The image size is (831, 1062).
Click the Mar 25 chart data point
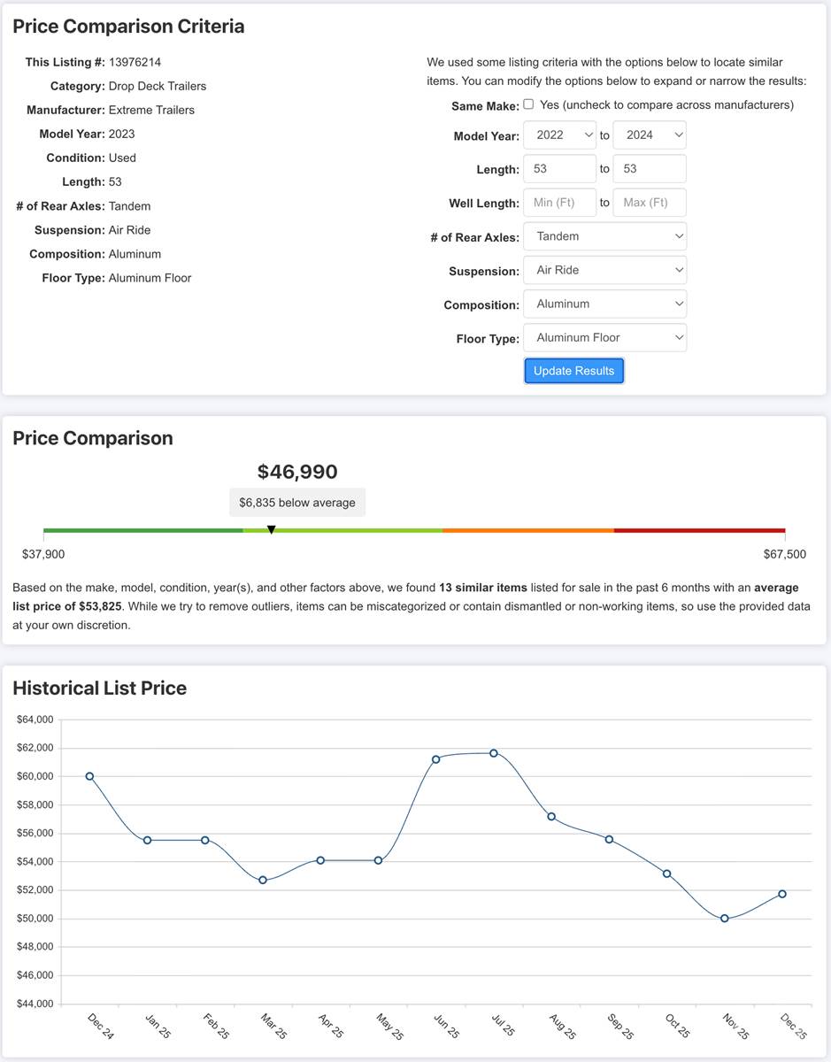(263, 880)
